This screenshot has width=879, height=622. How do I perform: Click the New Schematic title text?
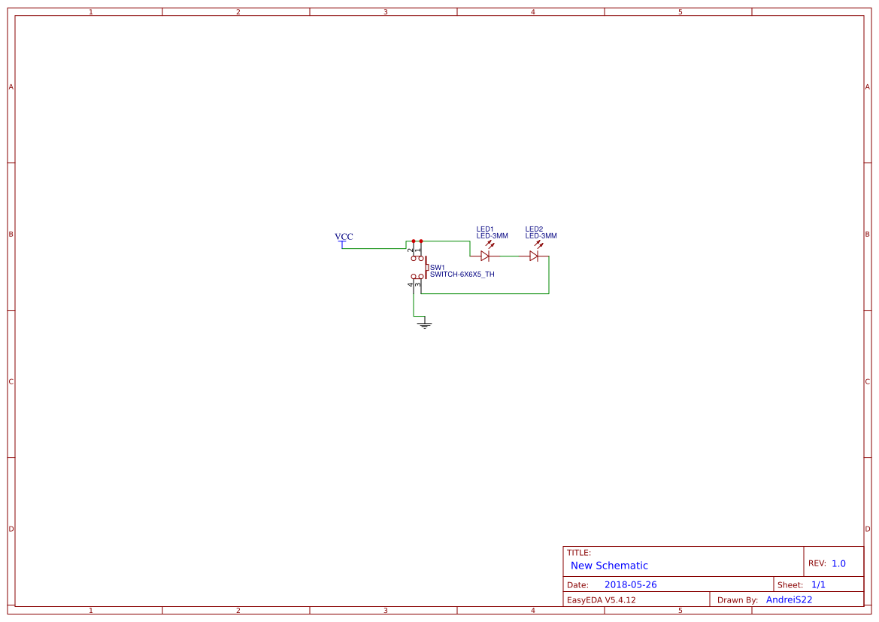click(x=609, y=566)
